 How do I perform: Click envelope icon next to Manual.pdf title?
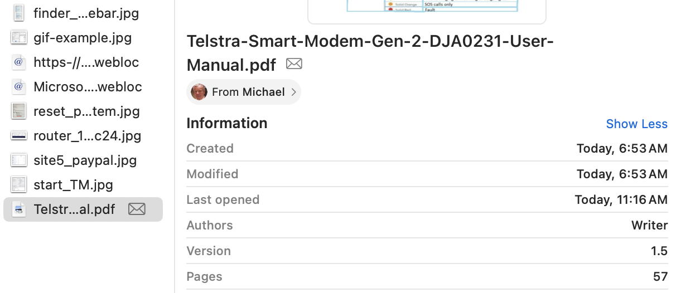[x=294, y=64]
